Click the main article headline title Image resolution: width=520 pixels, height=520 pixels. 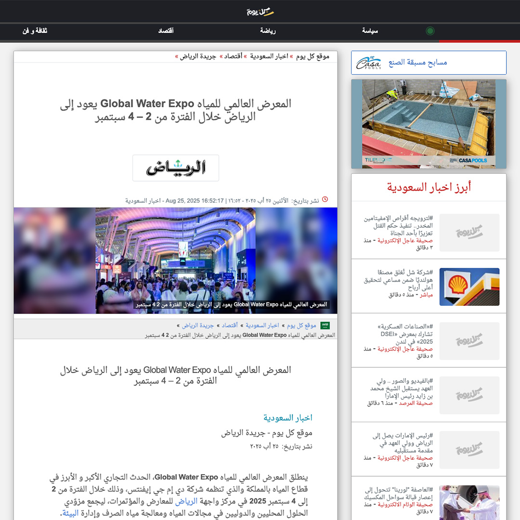[175, 110]
